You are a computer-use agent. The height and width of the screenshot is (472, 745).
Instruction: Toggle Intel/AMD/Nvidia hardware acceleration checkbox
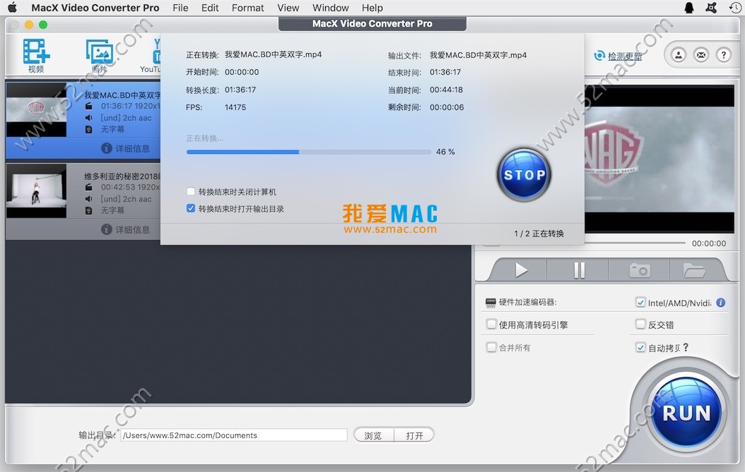[x=640, y=303]
